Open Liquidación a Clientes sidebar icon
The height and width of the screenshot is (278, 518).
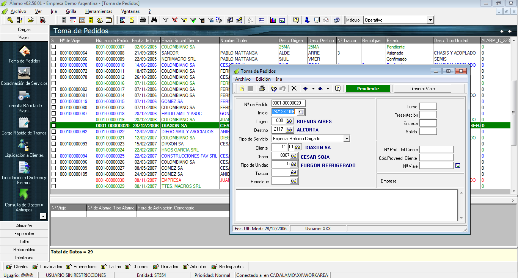[x=24, y=145]
